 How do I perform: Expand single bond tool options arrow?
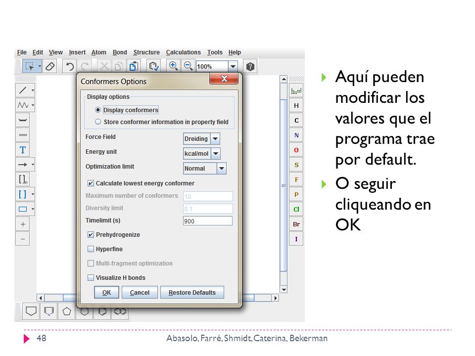point(33,90)
